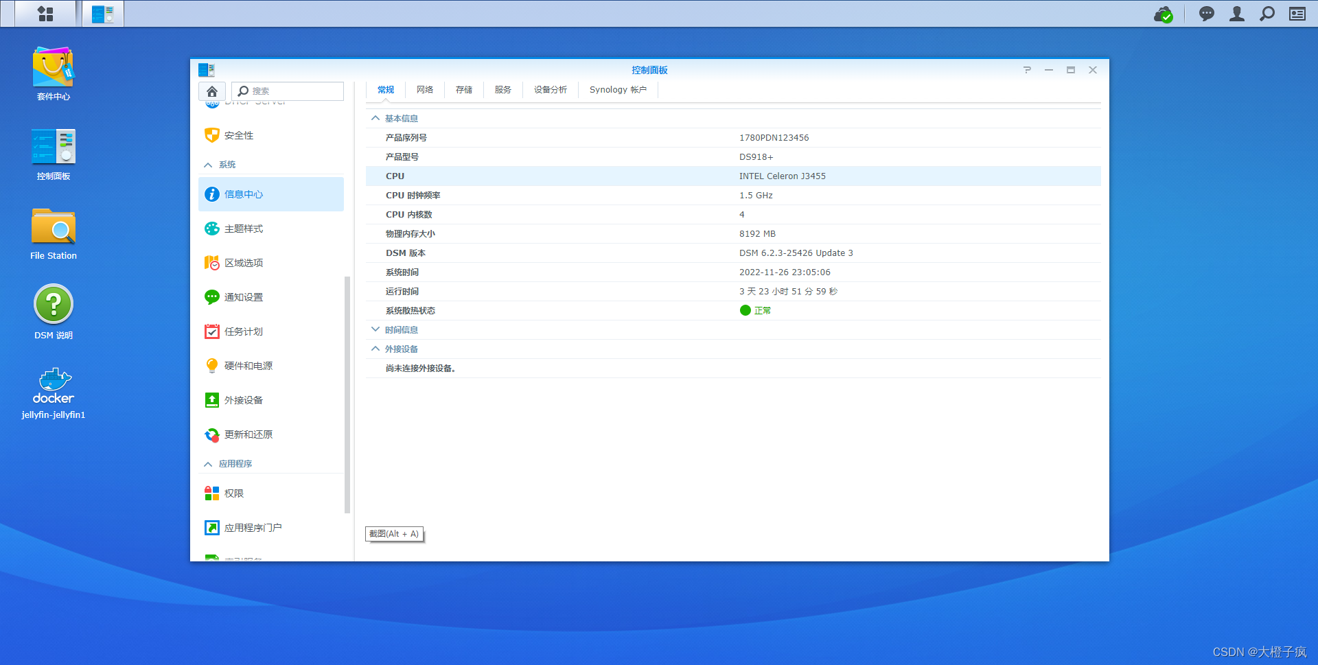The width and height of the screenshot is (1318, 665).
Task: Click the Control Panel search field
Action: [288, 91]
